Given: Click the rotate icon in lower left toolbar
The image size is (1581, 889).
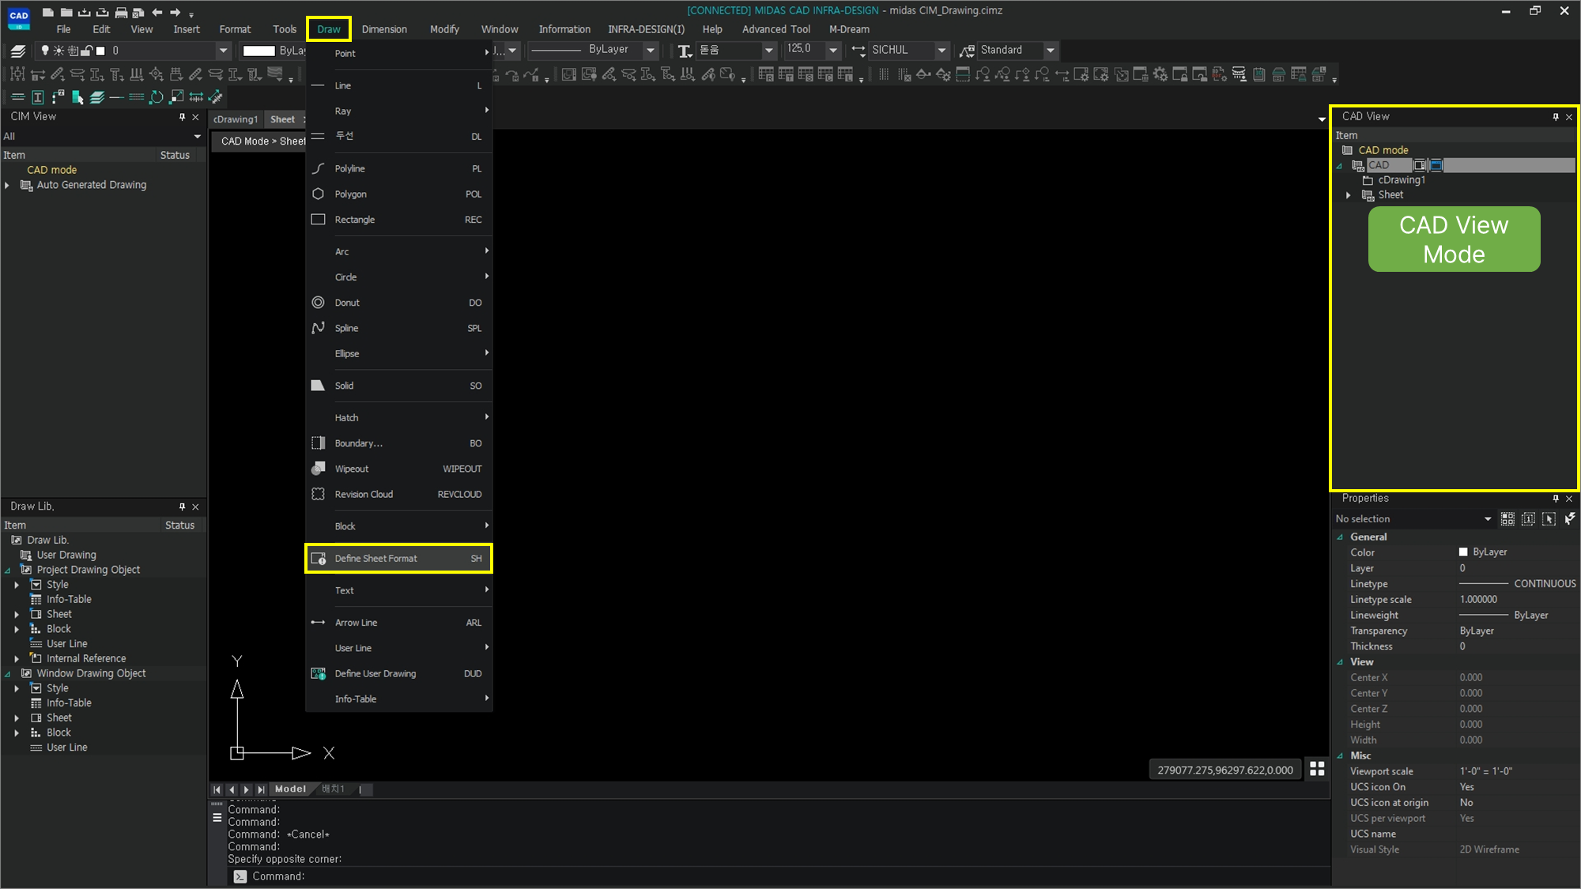Looking at the screenshot, I should [x=157, y=97].
